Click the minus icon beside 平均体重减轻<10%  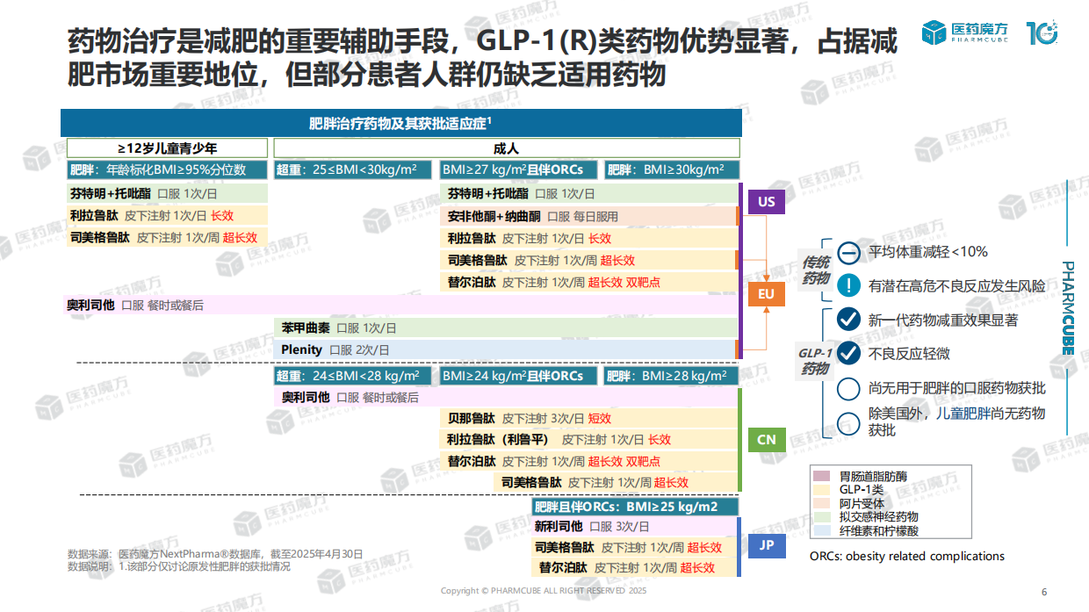(x=847, y=253)
